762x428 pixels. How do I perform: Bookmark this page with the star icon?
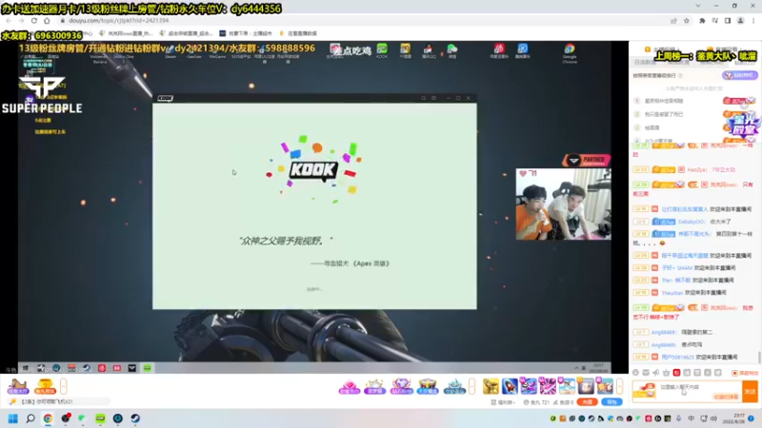pyautogui.click(x=686, y=21)
